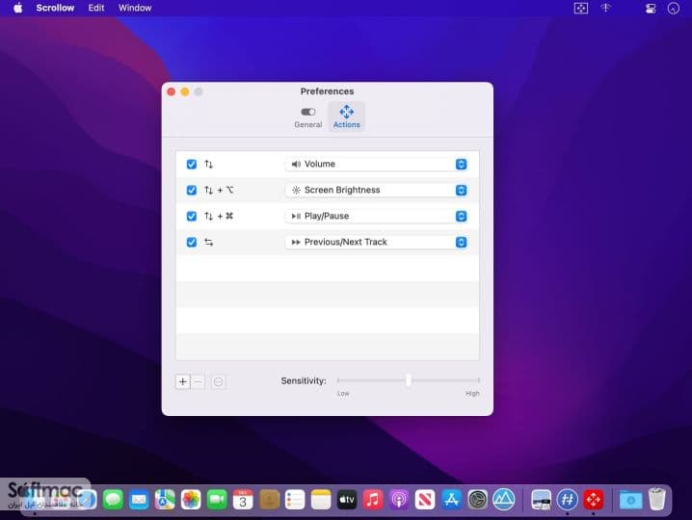Screen dimensions: 692x520
Task: Switch to the General preferences tab
Action: click(x=308, y=117)
